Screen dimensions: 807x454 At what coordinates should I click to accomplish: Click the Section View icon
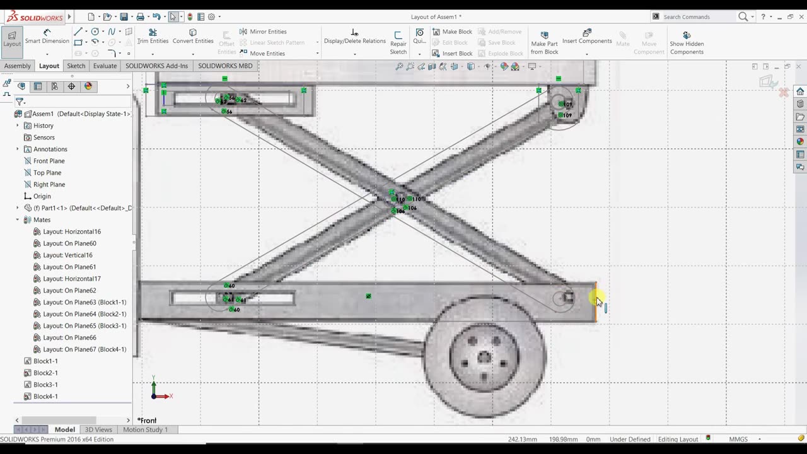point(433,66)
